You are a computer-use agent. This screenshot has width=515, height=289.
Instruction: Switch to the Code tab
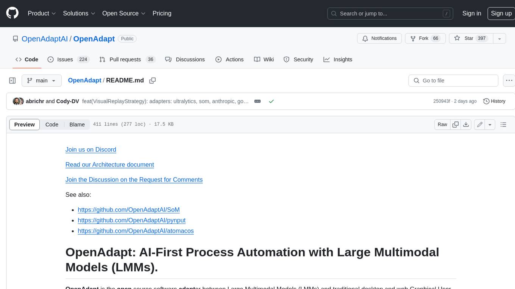[x=27, y=59]
